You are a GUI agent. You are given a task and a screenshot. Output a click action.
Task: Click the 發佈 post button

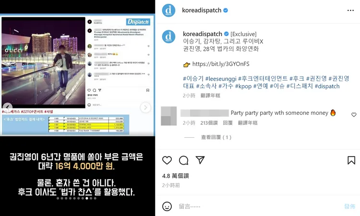pos(349,206)
